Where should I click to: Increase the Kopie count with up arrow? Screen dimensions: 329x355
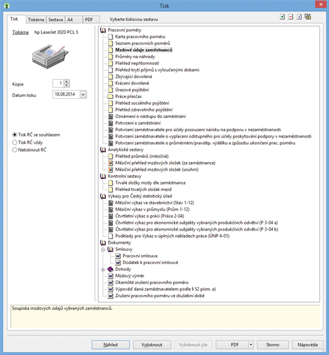(66, 82)
